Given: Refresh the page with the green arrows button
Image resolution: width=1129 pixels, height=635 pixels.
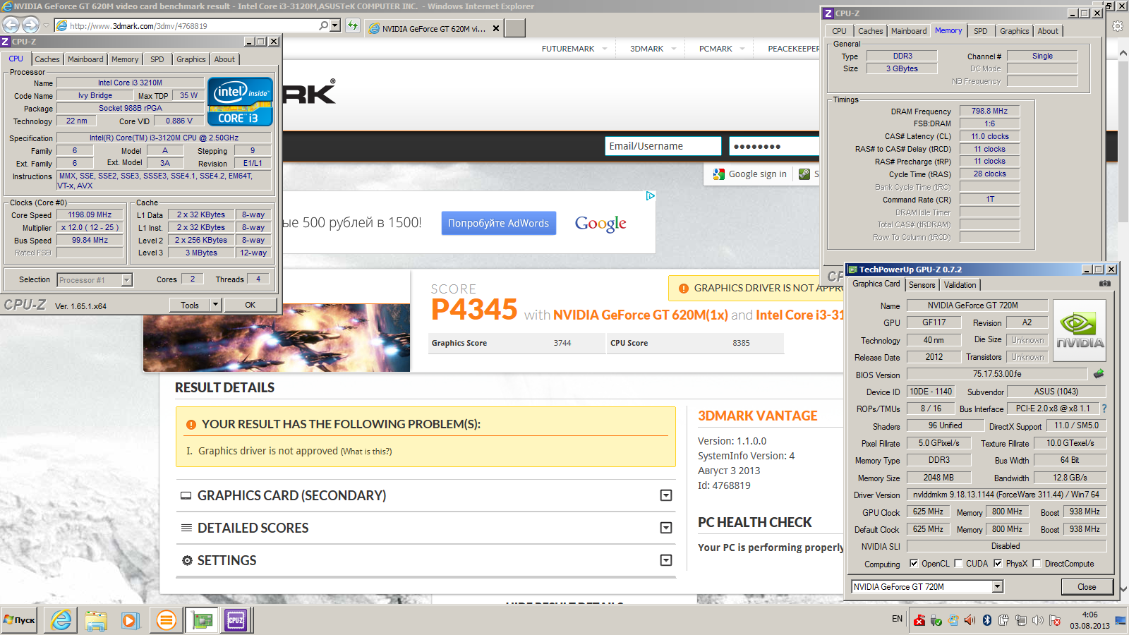Looking at the screenshot, I should (x=353, y=26).
